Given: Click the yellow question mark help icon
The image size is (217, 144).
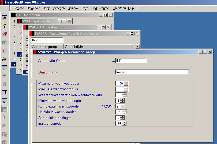Looking at the screenshot, I should coord(4,26).
